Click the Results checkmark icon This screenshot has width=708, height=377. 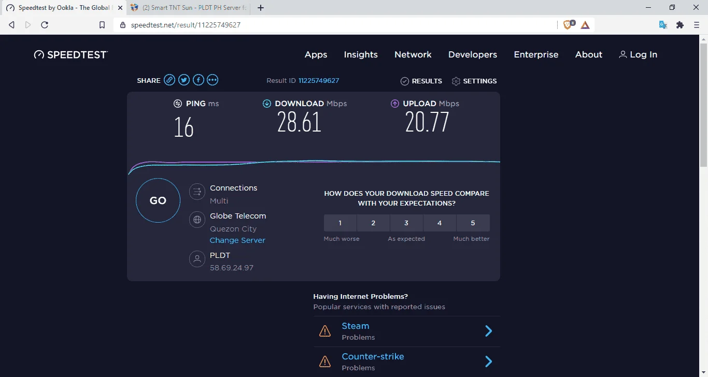(405, 81)
